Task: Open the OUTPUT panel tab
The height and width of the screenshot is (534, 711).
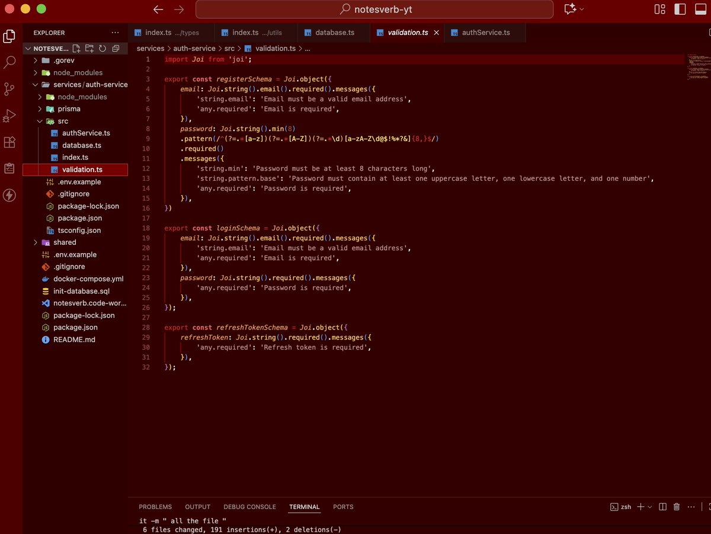Action: coord(198,507)
